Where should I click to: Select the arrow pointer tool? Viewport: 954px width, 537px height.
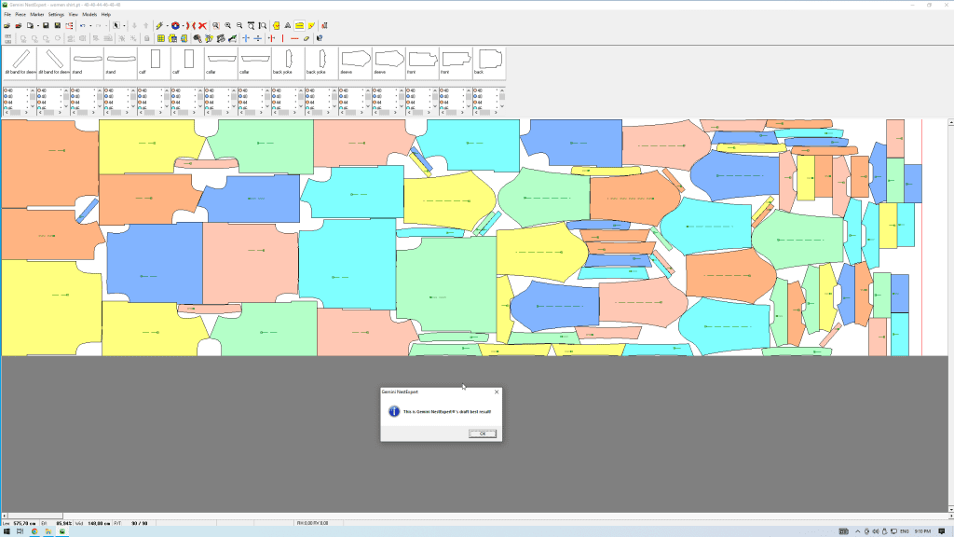pos(116,25)
